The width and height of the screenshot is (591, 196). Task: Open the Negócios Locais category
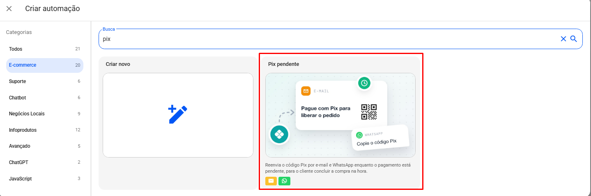(x=45, y=114)
